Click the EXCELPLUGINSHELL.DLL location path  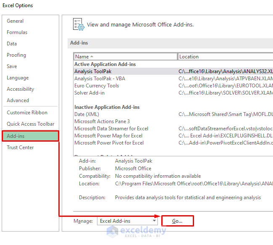[226, 136]
